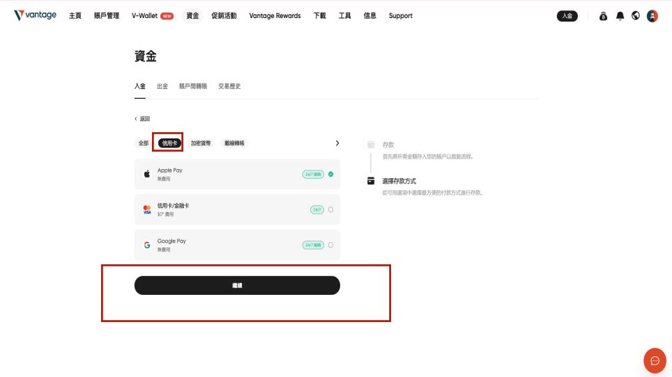Open the 促銷活動 menu
Viewport: 672px width, 377px height.
click(224, 16)
